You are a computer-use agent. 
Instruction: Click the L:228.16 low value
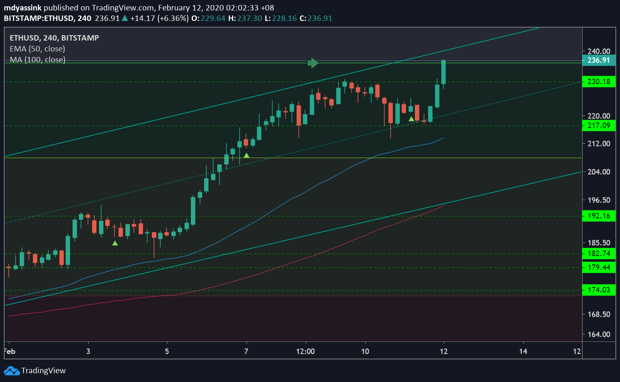281,18
